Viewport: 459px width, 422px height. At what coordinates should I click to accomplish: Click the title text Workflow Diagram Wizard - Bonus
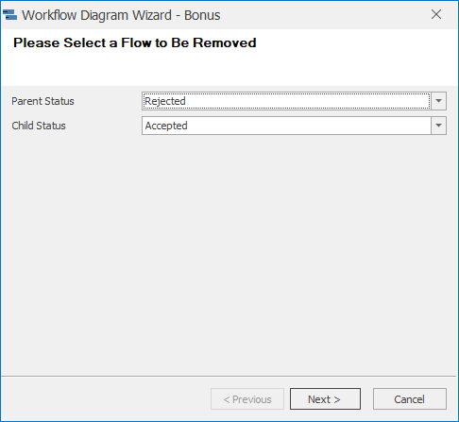pyautogui.click(x=121, y=15)
